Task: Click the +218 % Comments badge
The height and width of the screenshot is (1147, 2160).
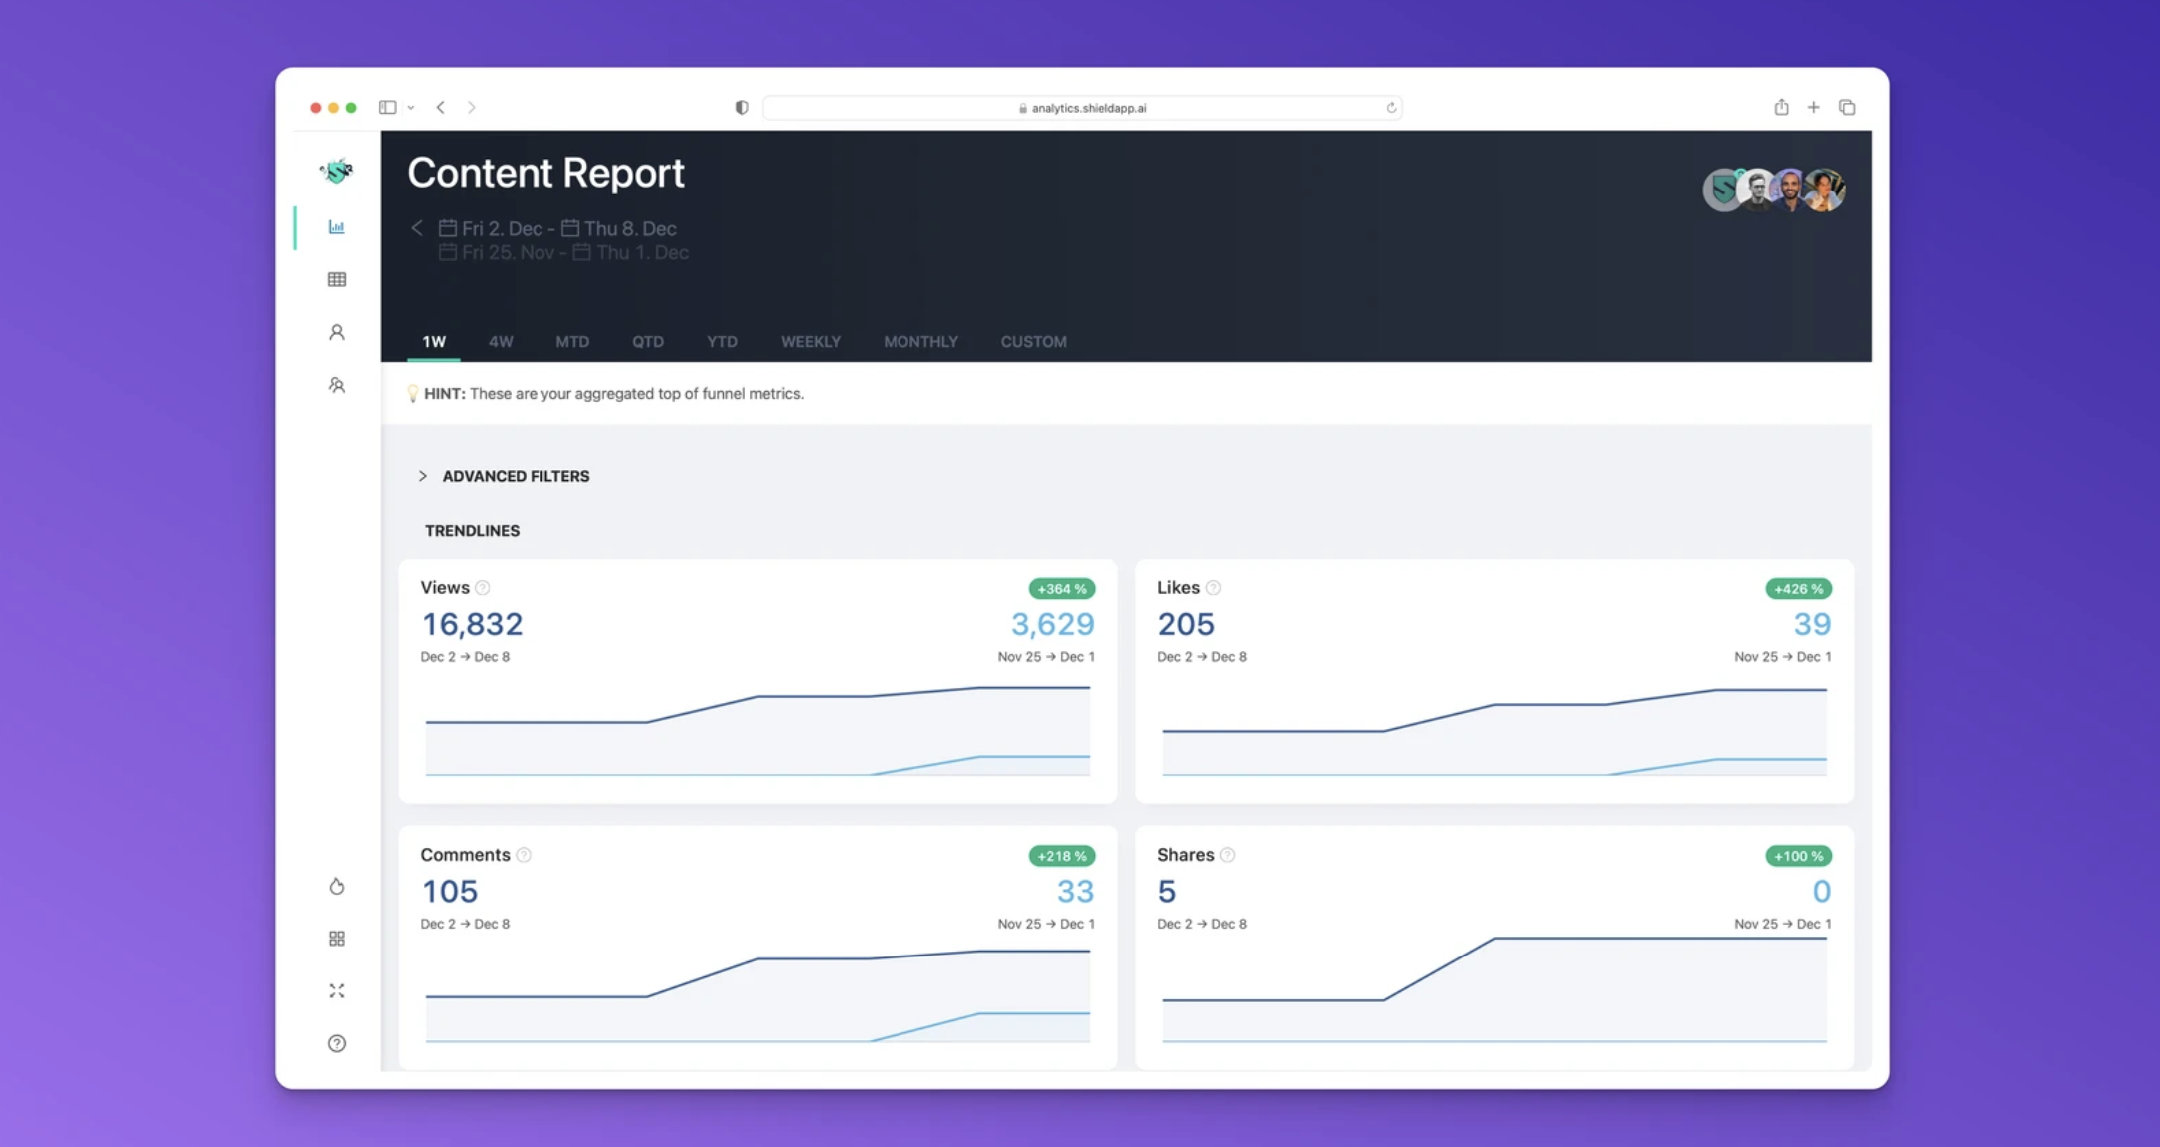Action: coord(1062,856)
